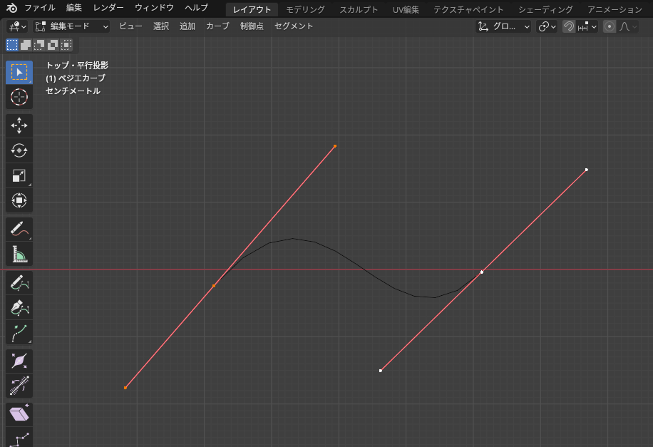Open the ウィンドウ menu
This screenshot has width=653, height=447.
point(154,8)
